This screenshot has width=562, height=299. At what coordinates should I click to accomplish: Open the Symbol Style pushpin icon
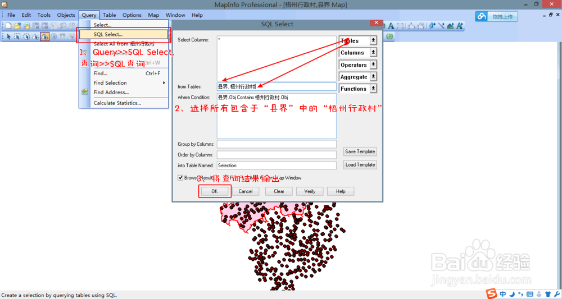click(432, 26)
